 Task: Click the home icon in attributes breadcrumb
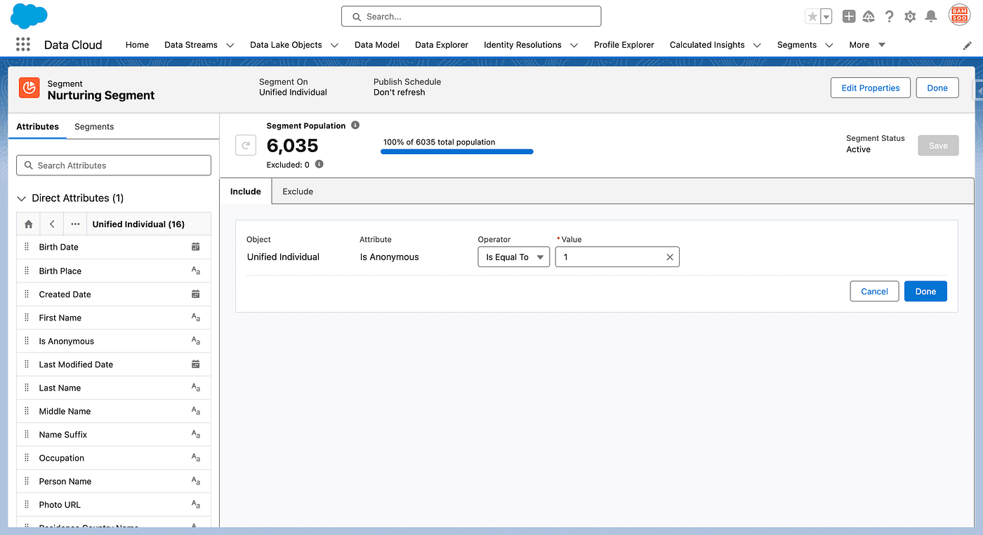click(x=29, y=224)
